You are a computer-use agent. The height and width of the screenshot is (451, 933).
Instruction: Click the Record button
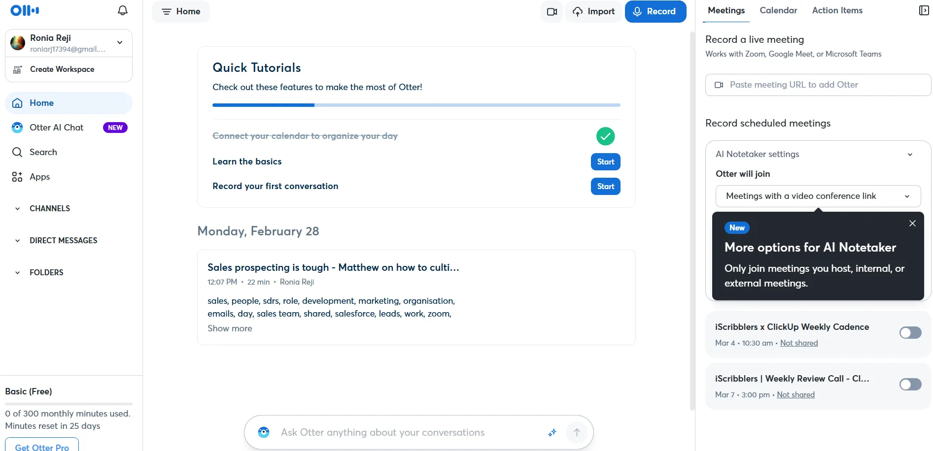(x=656, y=11)
